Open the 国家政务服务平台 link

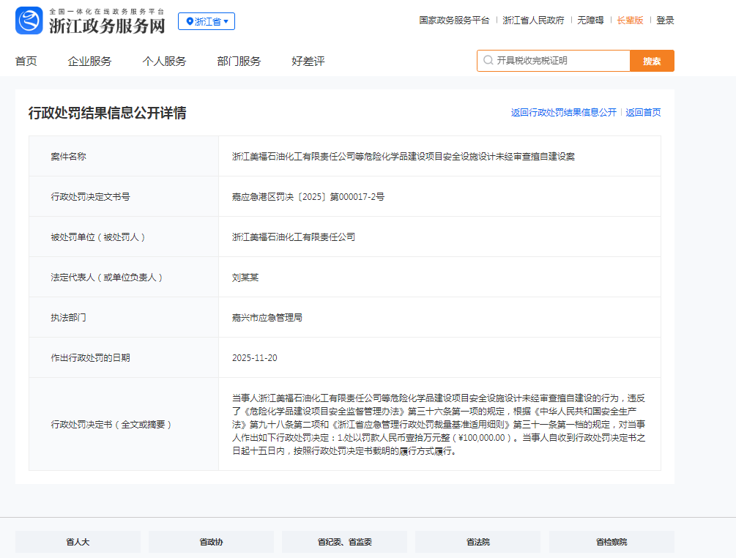[x=454, y=21]
